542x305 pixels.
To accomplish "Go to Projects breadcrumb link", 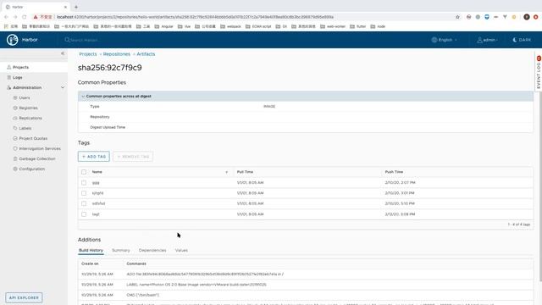I will pyautogui.click(x=88, y=54).
